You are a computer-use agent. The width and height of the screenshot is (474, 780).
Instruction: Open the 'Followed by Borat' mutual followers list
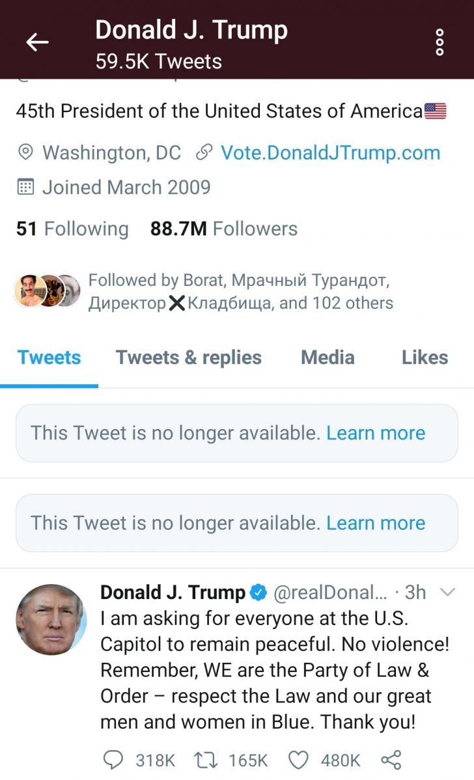tap(240, 292)
